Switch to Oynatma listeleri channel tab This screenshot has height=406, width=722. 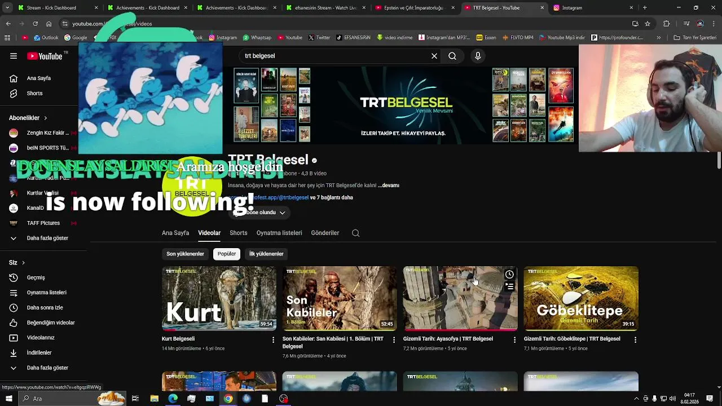279,233
